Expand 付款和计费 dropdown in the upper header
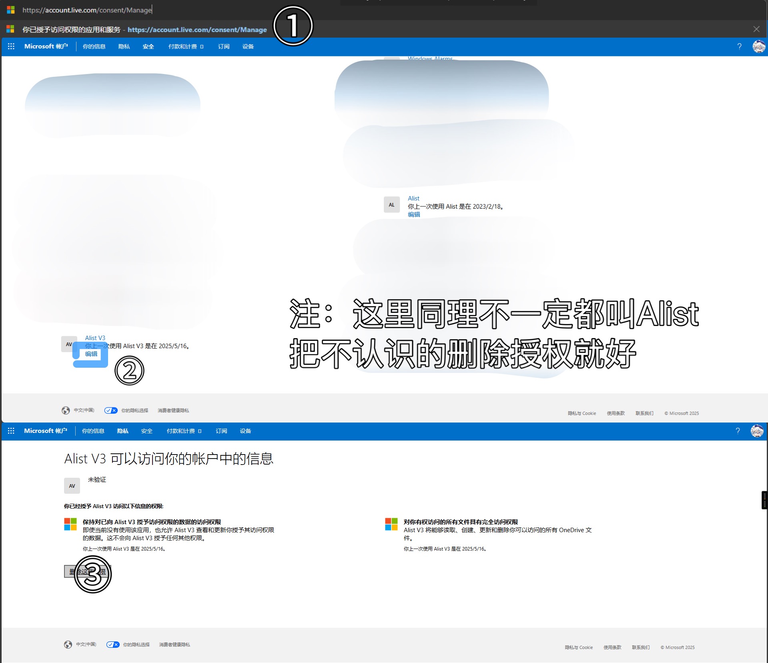768x663 pixels. click(186, 46)
